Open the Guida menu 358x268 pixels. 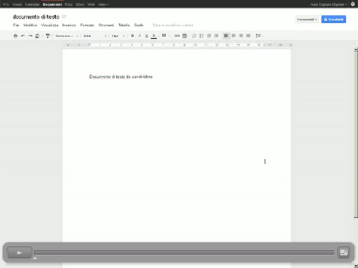(138, 25)
